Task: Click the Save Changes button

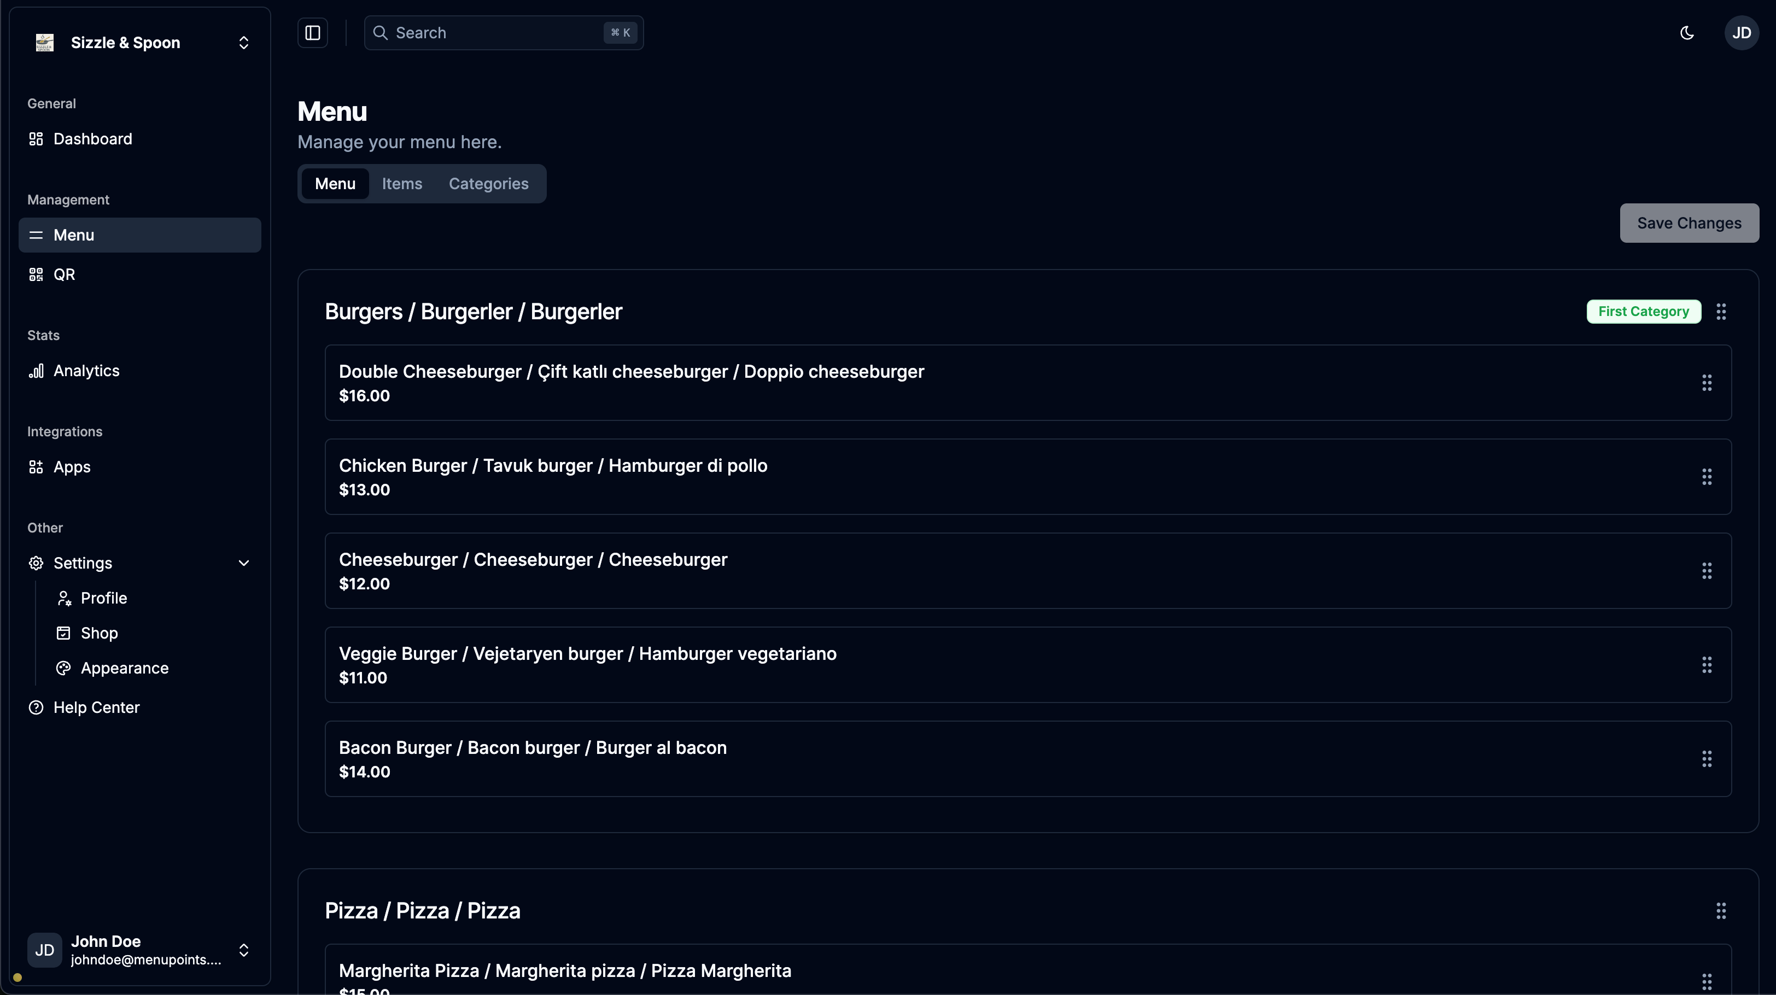Action: [x=1689, y=223]
